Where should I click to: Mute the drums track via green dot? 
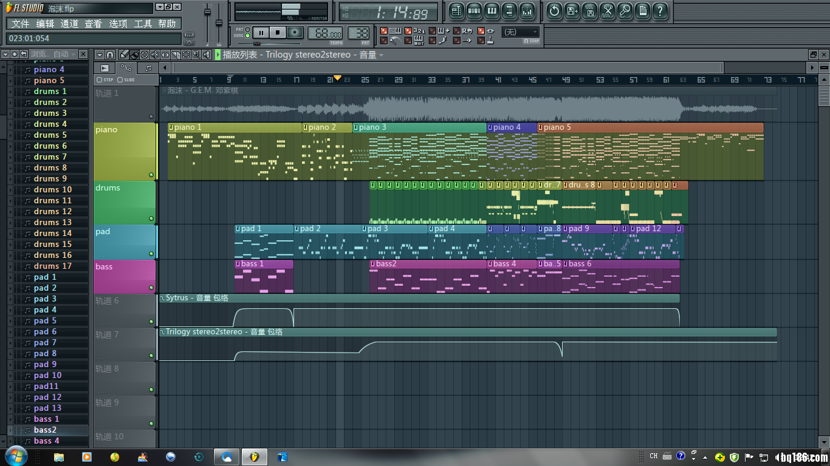tap(151, 218)
